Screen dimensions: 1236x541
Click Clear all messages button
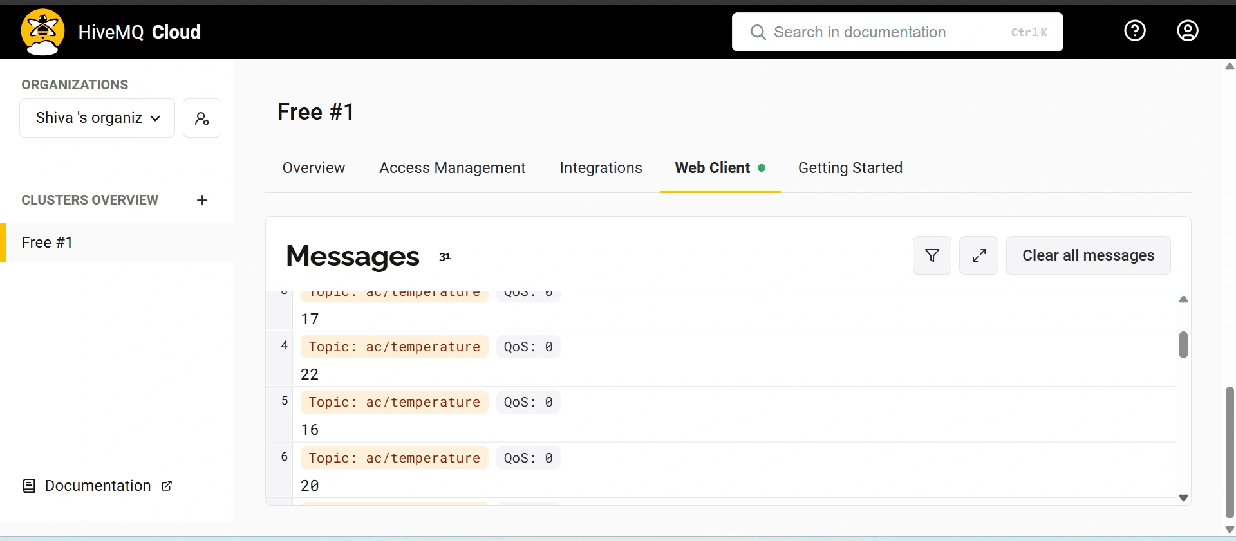[x=1089, y=255]
